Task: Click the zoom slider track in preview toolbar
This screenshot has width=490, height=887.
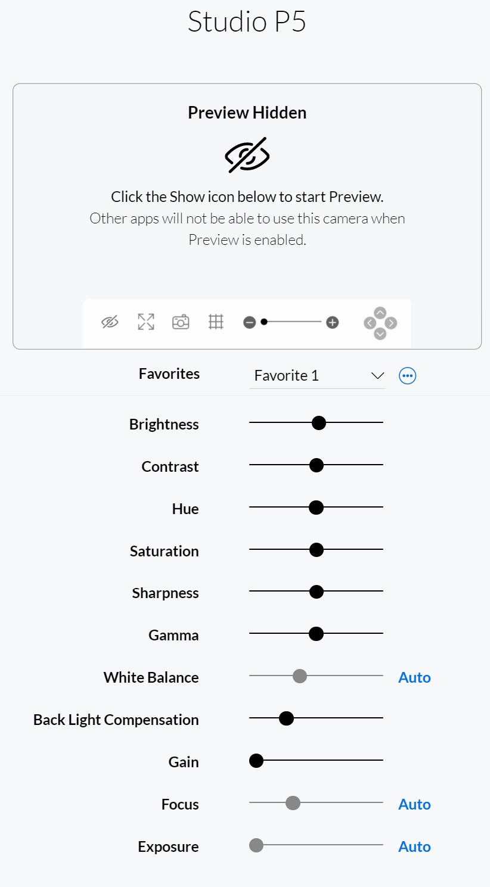Action: 295,322
